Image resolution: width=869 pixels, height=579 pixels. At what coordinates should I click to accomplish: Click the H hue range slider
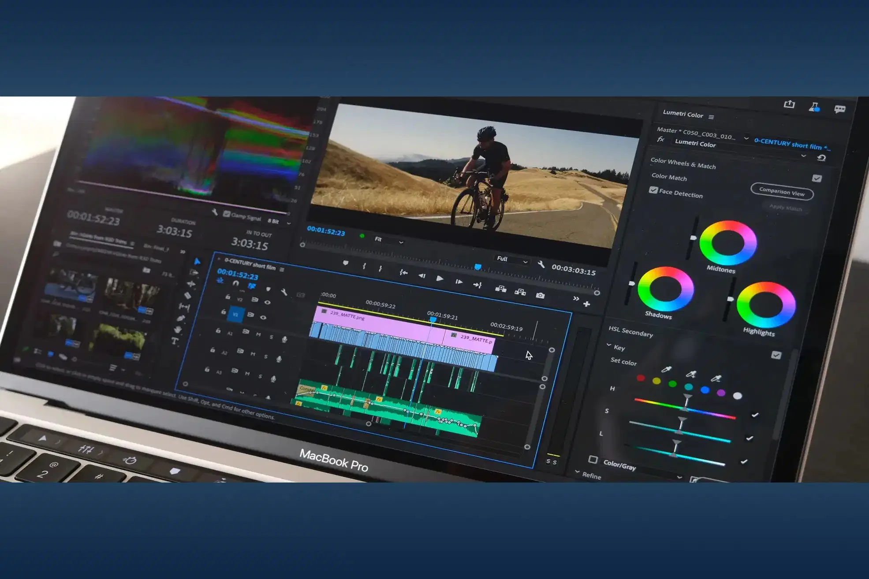point(685,408)
